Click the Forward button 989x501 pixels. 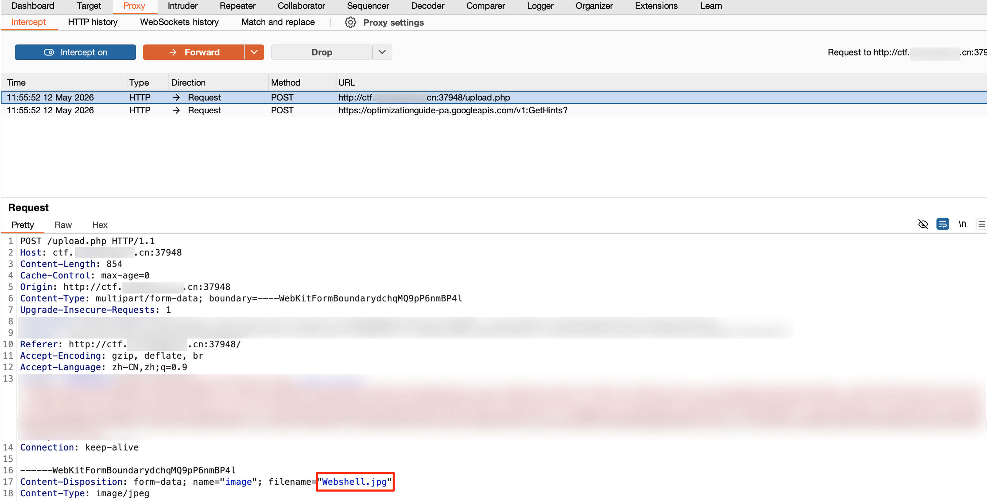(194, 52)
